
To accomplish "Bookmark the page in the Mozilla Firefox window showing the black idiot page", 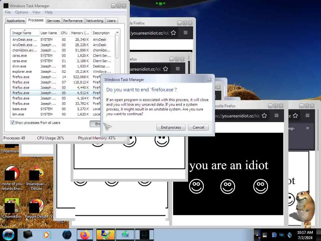I will [x=264, y=115].
